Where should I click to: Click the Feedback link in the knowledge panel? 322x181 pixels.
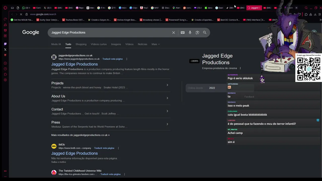[249, 97]
